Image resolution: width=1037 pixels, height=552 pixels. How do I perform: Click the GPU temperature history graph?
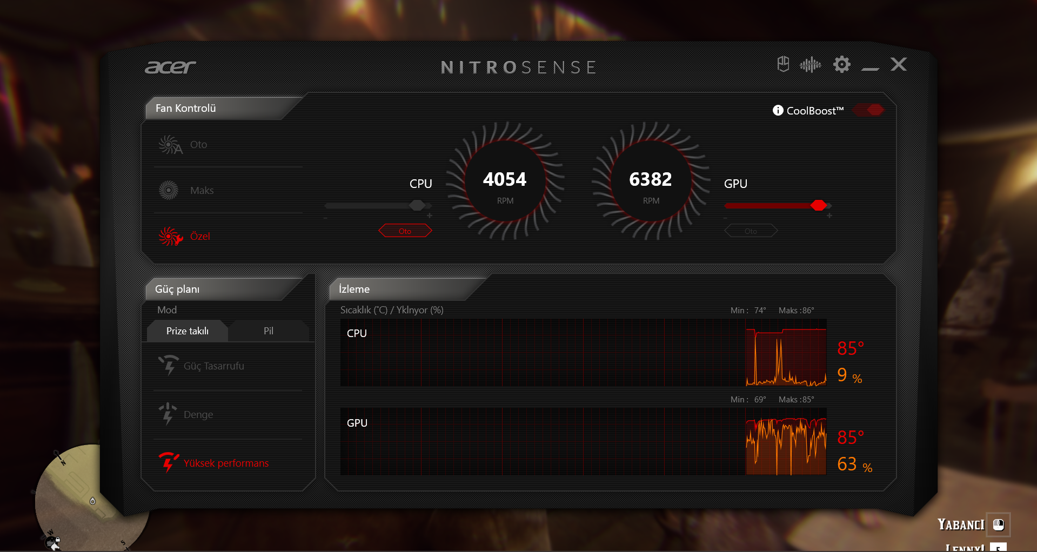(584, 441)
